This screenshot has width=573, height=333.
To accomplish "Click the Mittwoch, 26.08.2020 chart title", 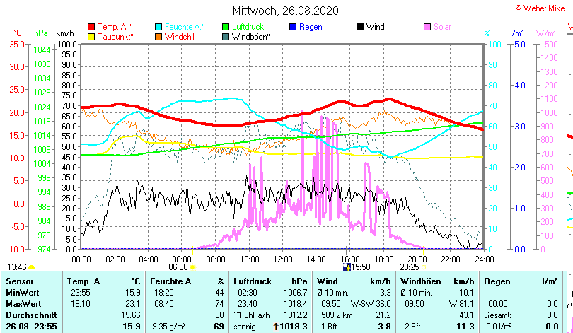I will (x=286, y=11).
